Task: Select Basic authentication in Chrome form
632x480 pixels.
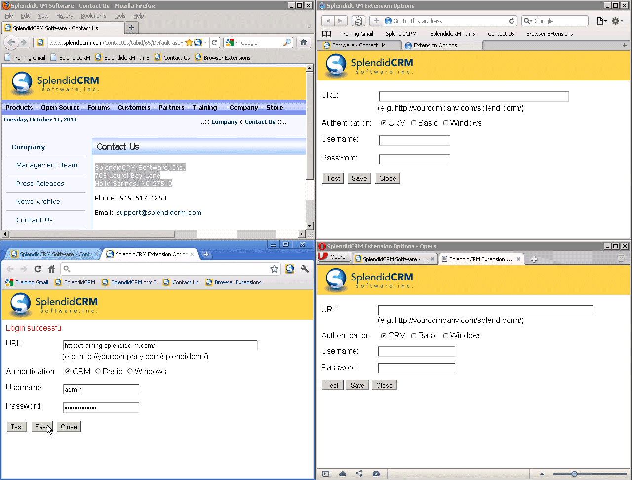Action: (x=98, y=371)
